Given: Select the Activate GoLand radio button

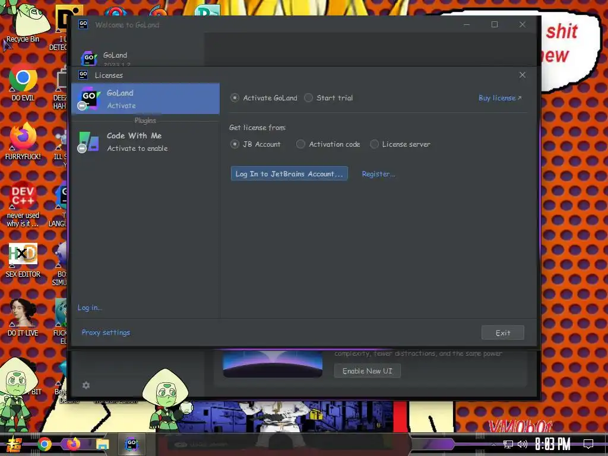Looking at the screenshot, I should 235,98.
